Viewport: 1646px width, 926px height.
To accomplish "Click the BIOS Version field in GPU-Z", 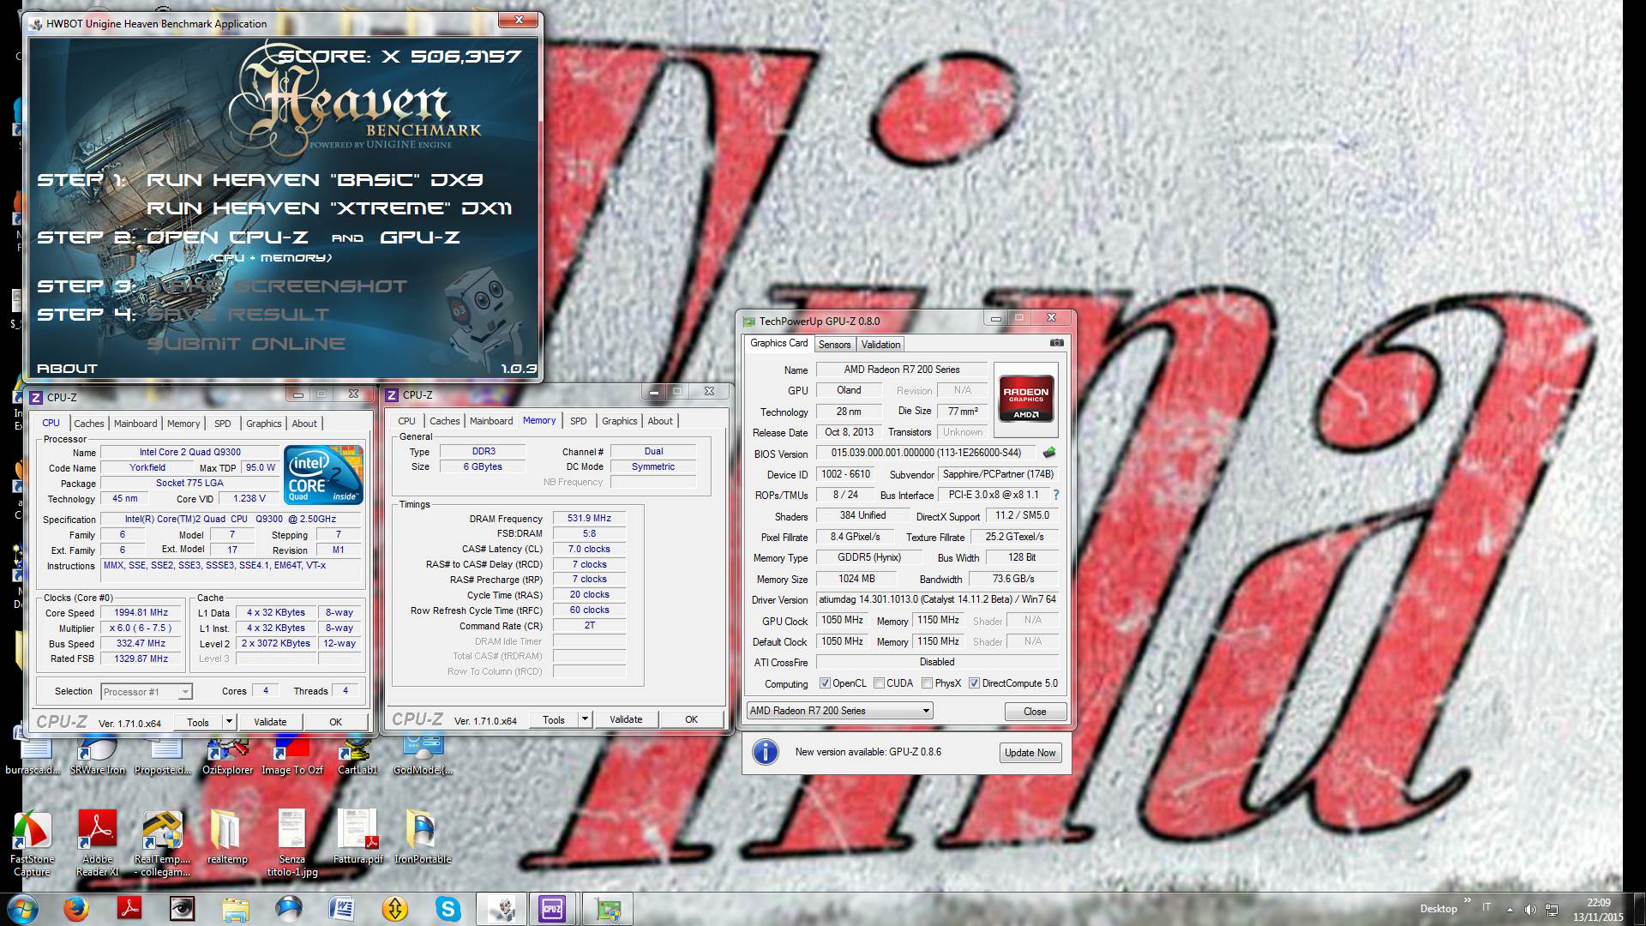I will coord(927,454).
